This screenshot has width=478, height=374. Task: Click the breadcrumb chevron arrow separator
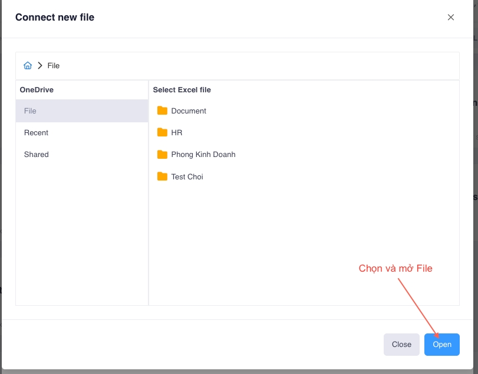coord(40,66)
